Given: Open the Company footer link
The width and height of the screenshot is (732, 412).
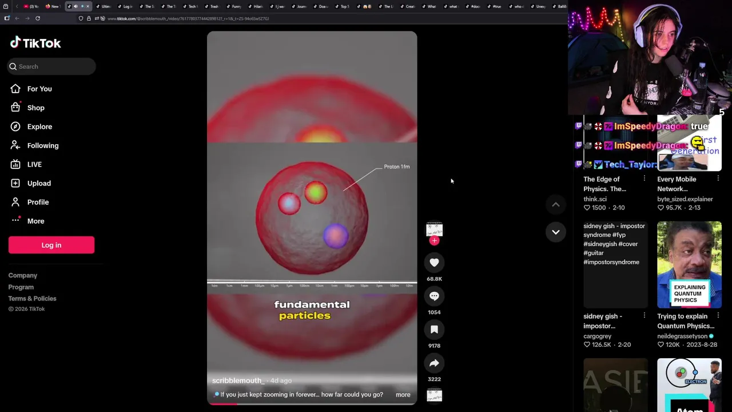Looking at the screenshot, I should point(23,275).
